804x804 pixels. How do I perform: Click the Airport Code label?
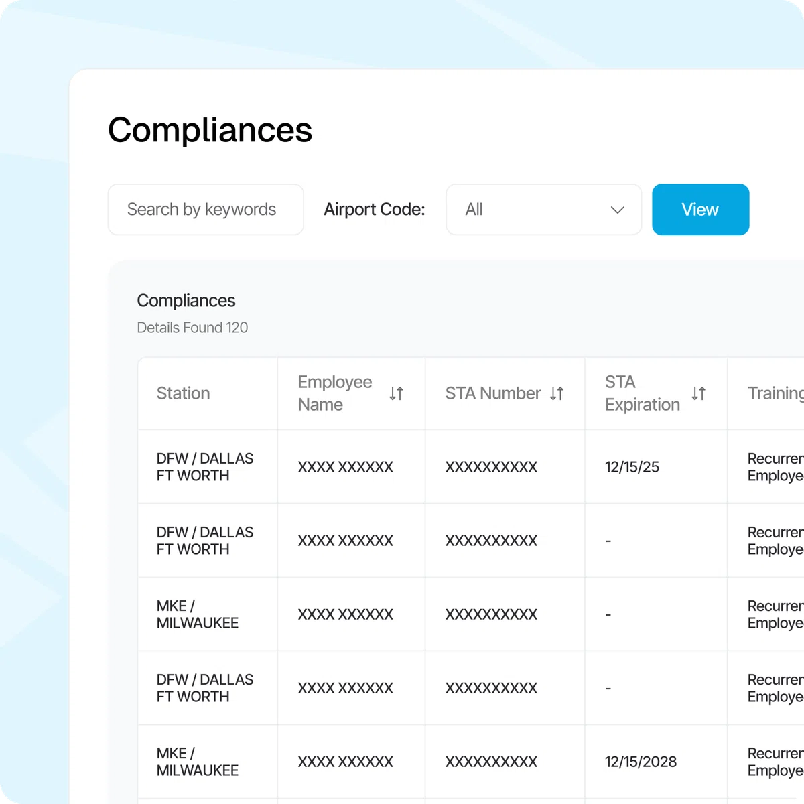[x=375, y=210]
